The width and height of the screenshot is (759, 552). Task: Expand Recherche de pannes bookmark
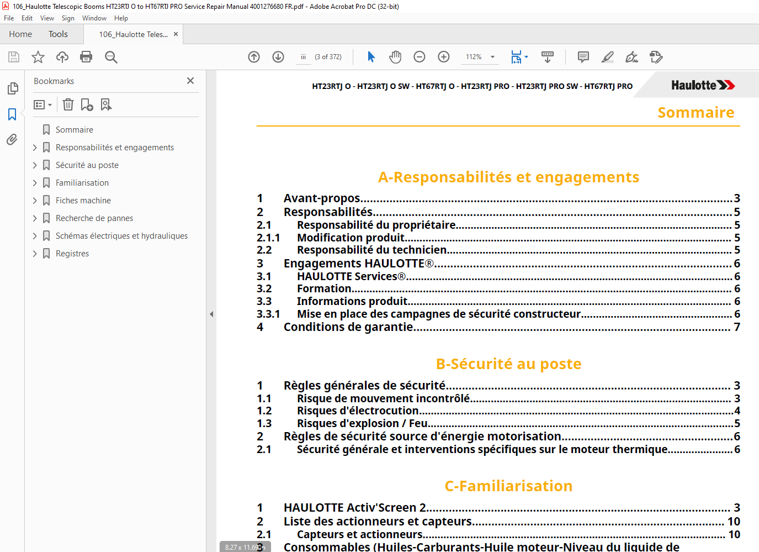click(35, 218)
